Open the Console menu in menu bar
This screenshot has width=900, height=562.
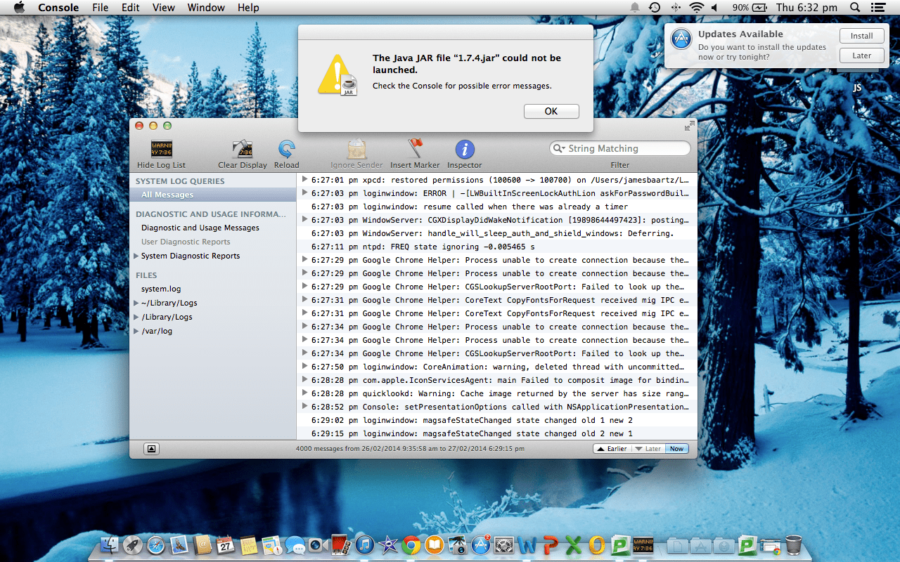coord(58,8)
